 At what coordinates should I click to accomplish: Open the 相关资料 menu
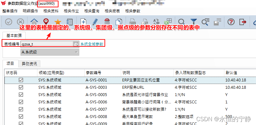tap(51, 11)
